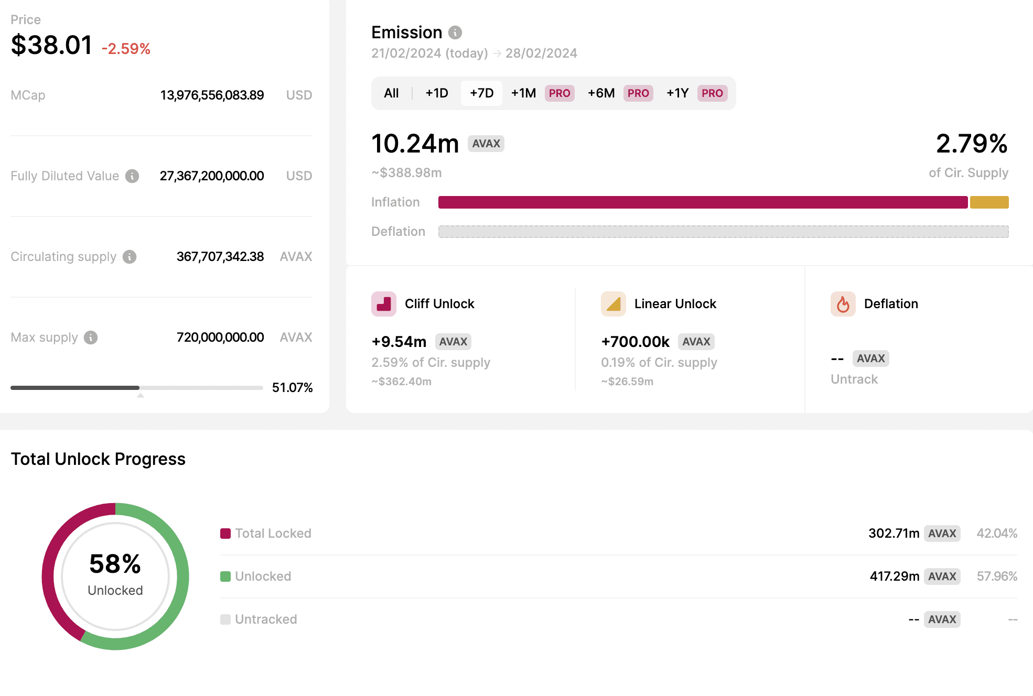Click the grey Untracked legend swatch
1033x696 pixels.
225,619
